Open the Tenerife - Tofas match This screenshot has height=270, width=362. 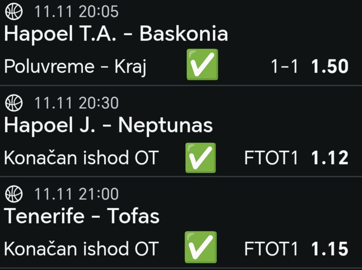(82, 217)
